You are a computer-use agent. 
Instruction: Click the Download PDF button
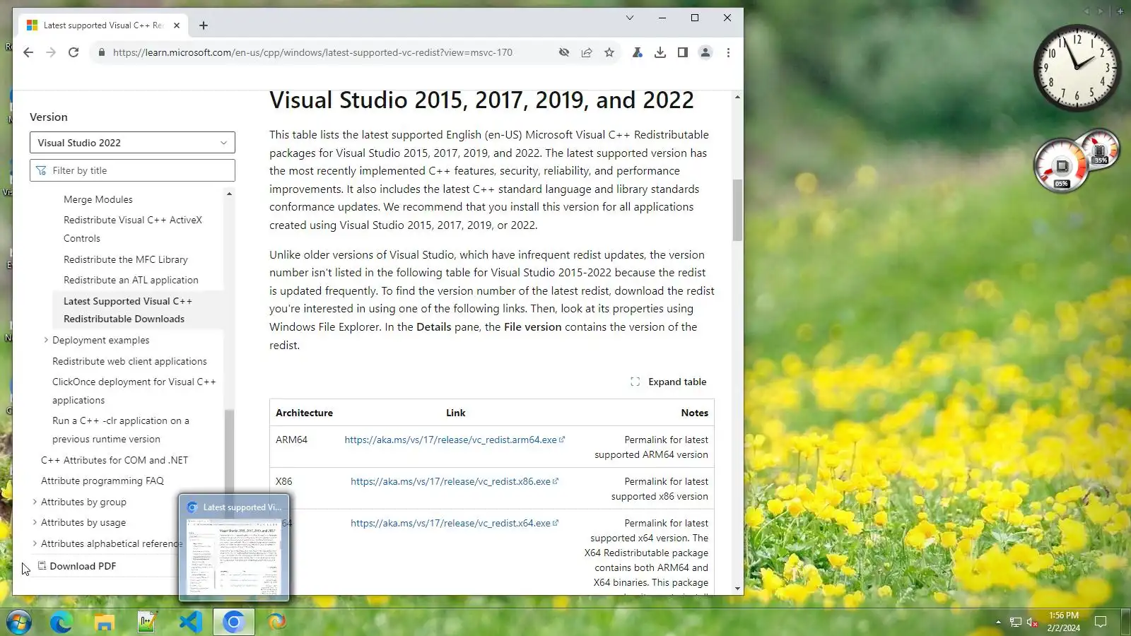77,566
